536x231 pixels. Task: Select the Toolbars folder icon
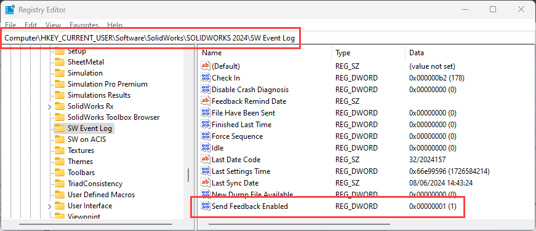point(60,173)
